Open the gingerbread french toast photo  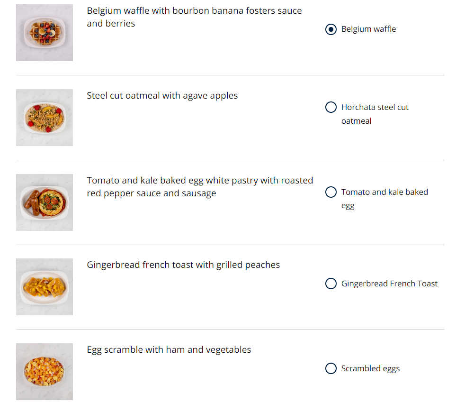(x=45, y=287)
